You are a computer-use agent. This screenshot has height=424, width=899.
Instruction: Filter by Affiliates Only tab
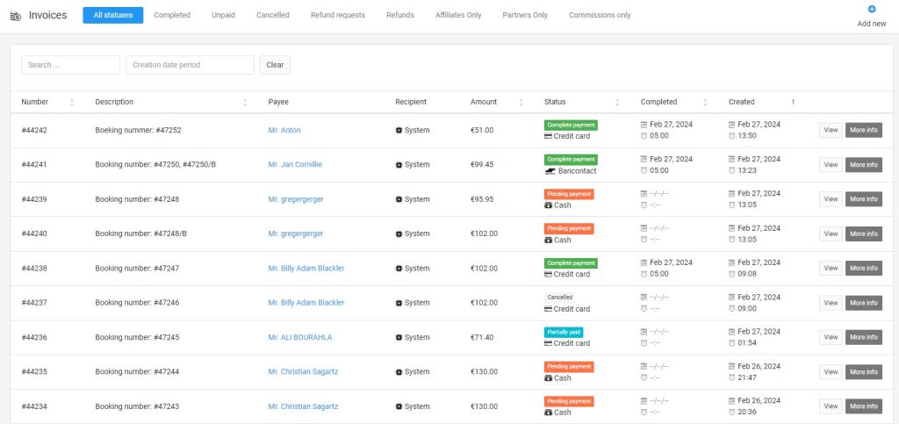(458, 16)
